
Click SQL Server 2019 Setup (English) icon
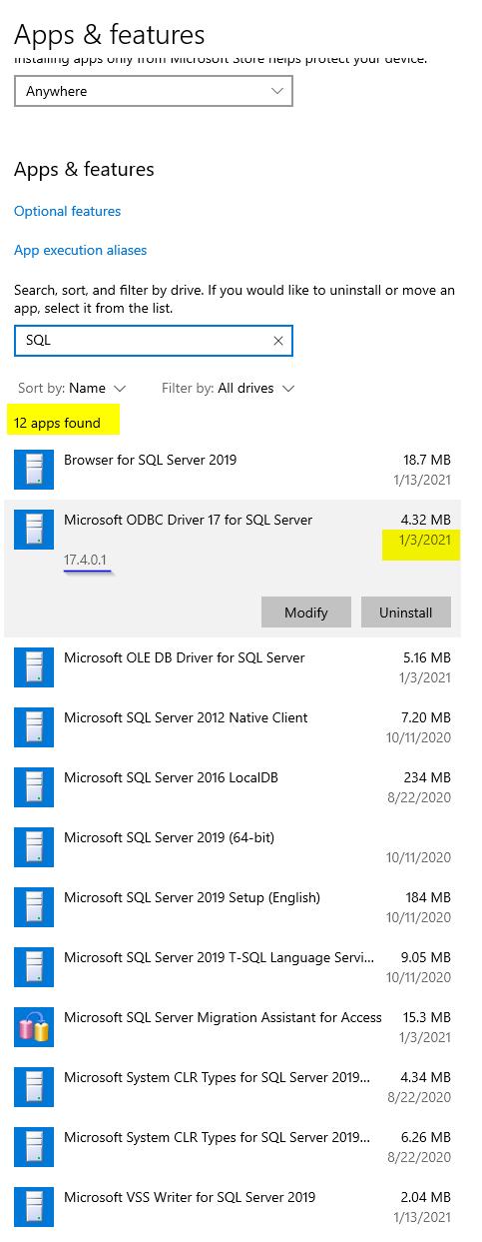(x=34, y=907)
